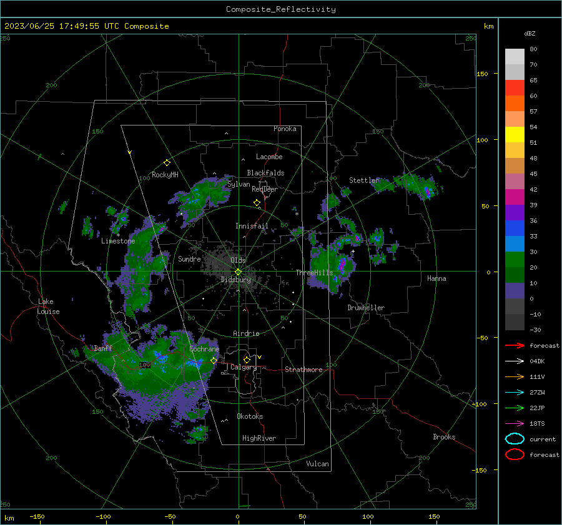Click the Lake Louise label

point(49,307)
